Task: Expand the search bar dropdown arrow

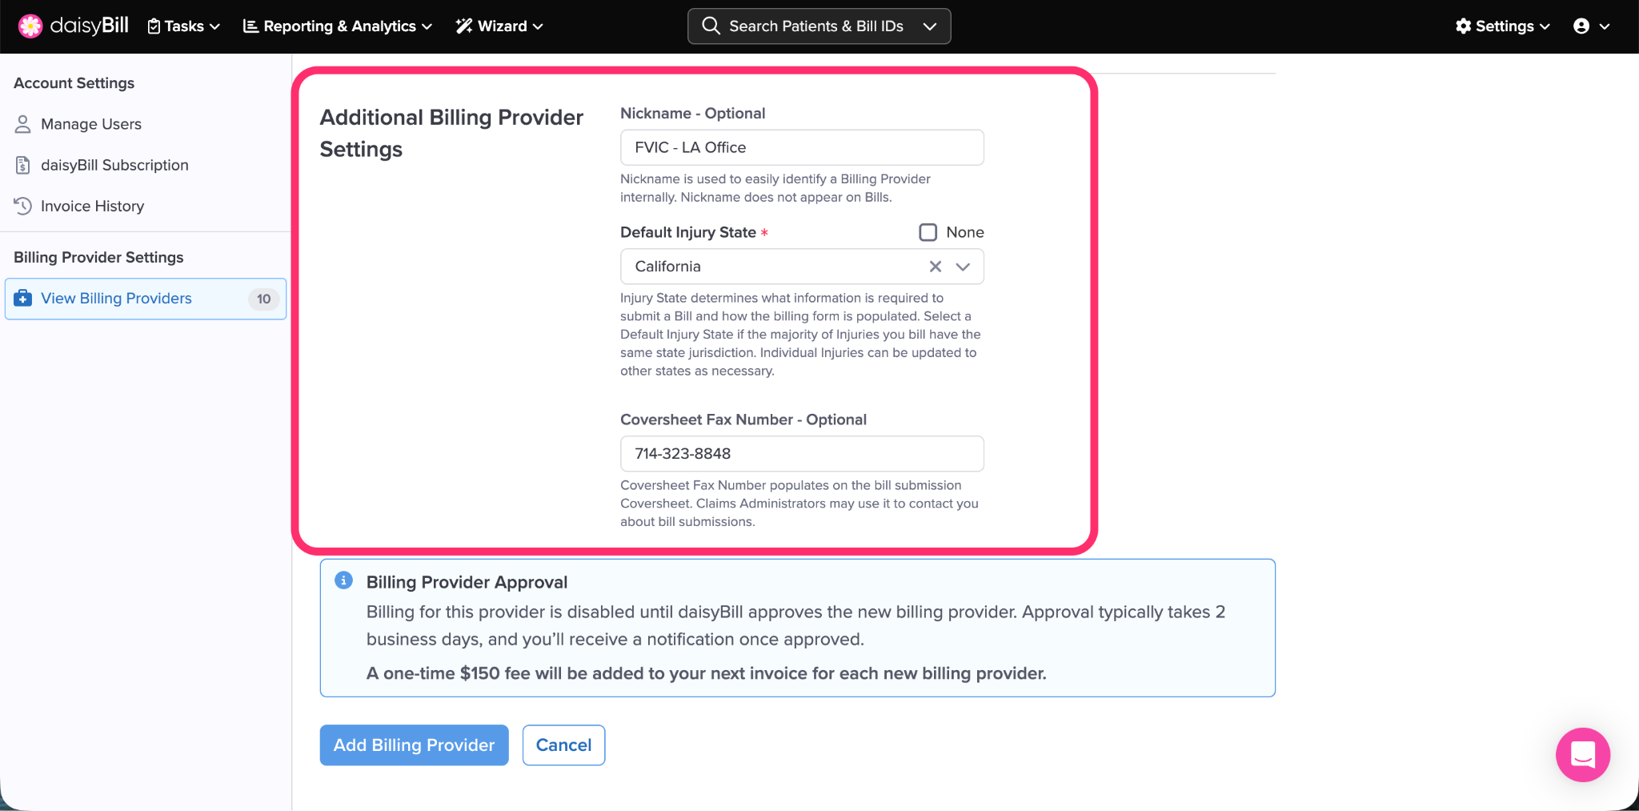Action: click(x=929, y=26)
